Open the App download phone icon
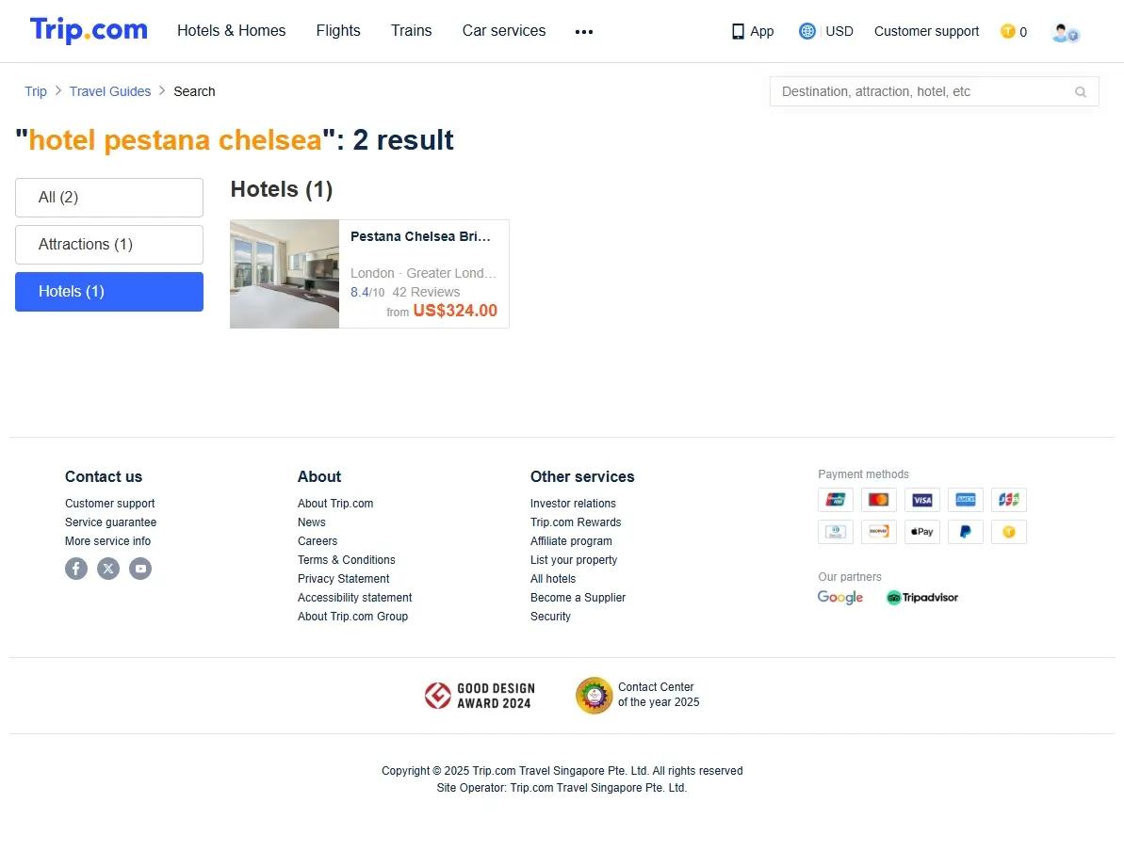 click(738, 31)
